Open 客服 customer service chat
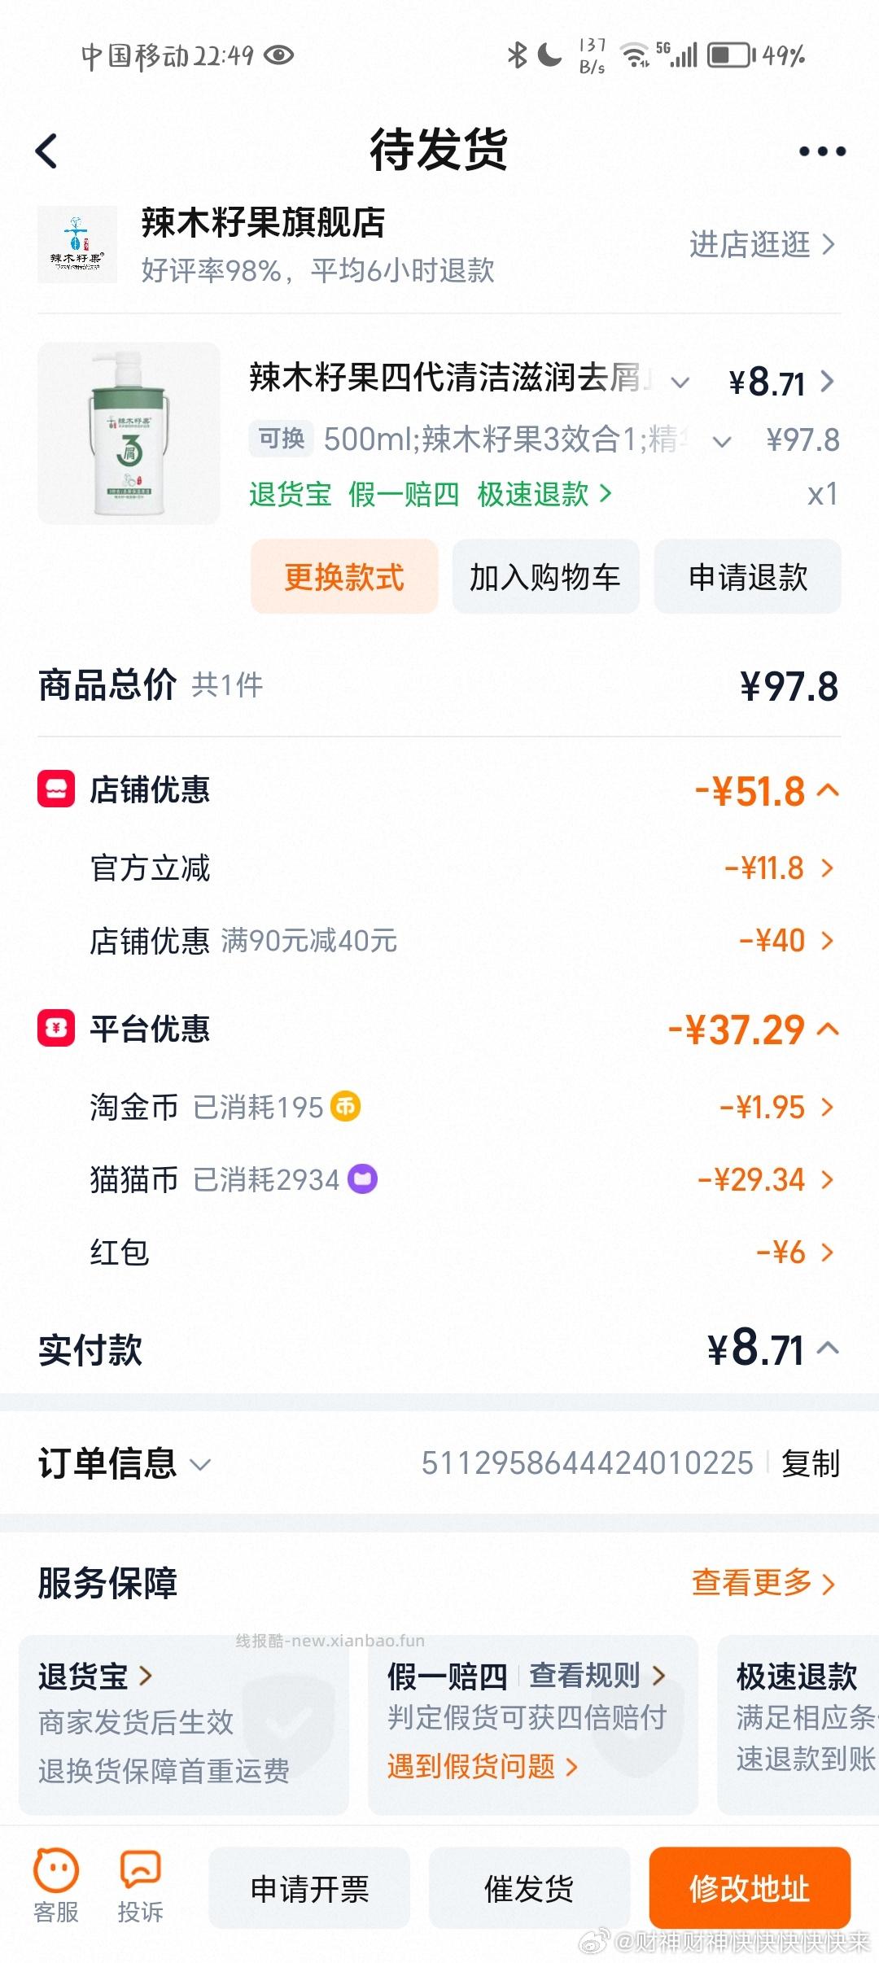Image resolution: width=879 pixels, height=1963 pixels. tap(56, 1885)
